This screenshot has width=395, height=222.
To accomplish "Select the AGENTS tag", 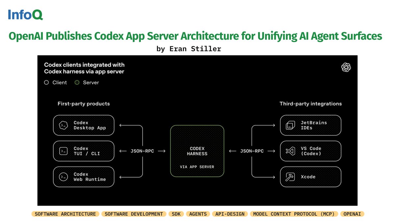I will (x=198, y=214).
